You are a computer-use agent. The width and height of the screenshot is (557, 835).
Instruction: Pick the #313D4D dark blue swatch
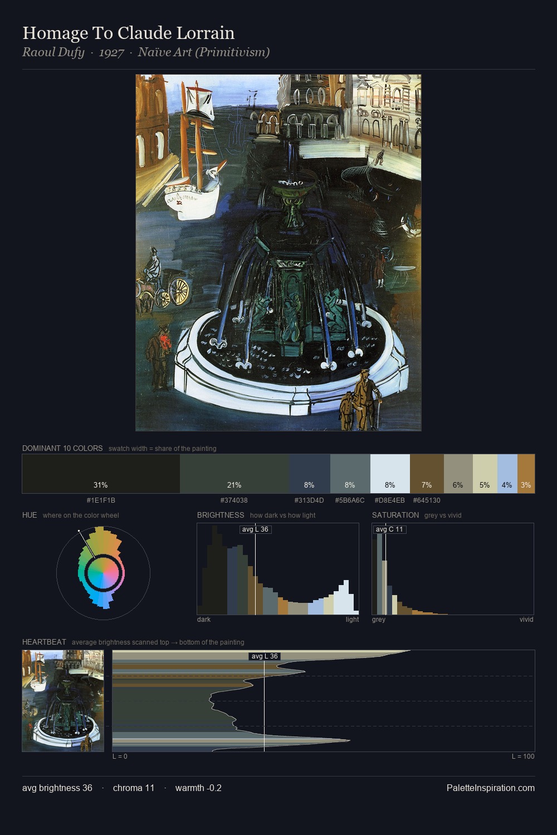point(310,474)
